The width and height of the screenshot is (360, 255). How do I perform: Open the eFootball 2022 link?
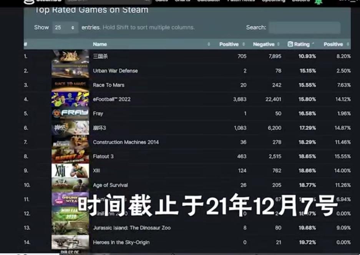click(111, 99)
